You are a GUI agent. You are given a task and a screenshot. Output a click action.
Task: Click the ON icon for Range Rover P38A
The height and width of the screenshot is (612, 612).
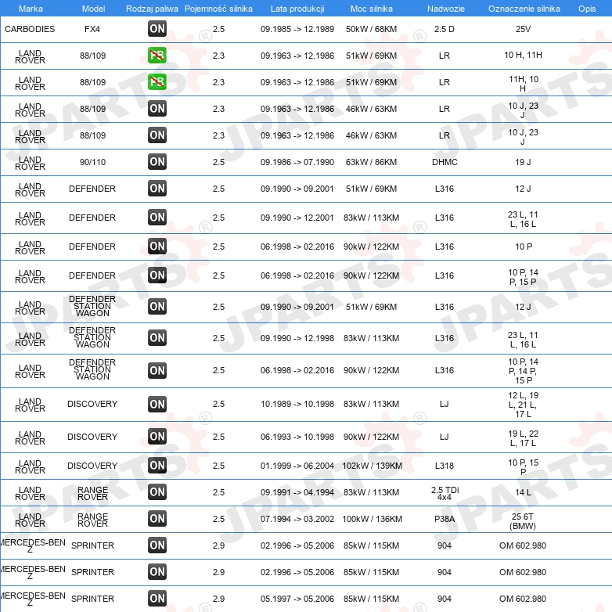click(x=157, y=518)
